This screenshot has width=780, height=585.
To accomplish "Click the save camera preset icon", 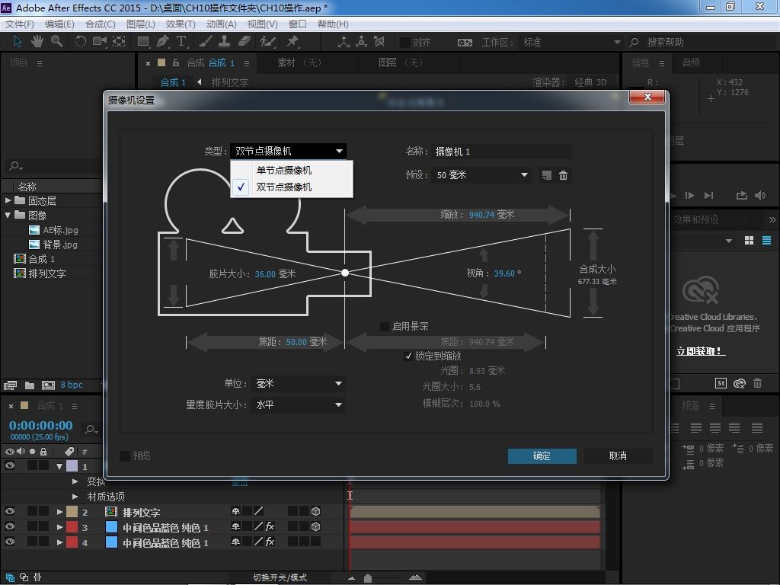I will [x=547, y=175].
